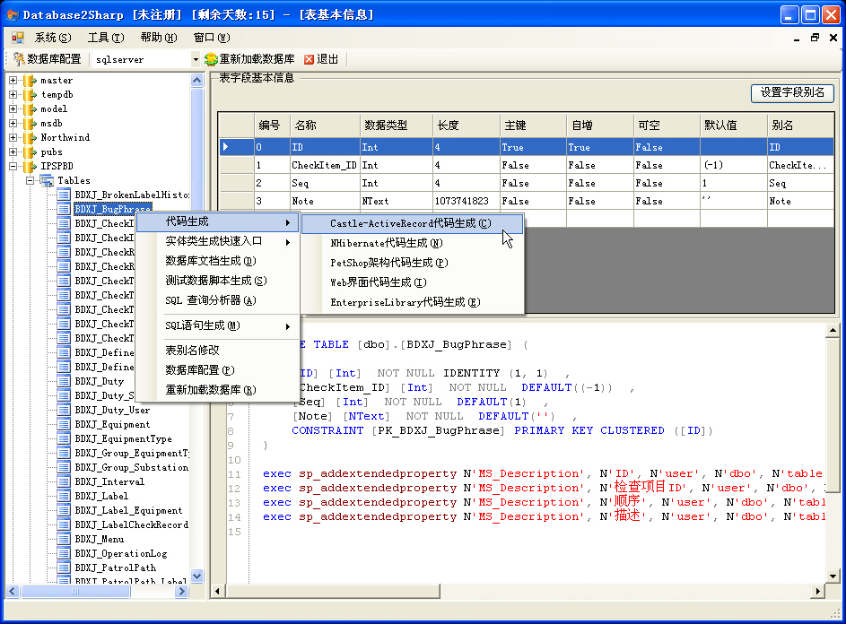Click the reload database toolbar icon
The width and height of the screenshot is (846, 624).
[x=211, y=59]
